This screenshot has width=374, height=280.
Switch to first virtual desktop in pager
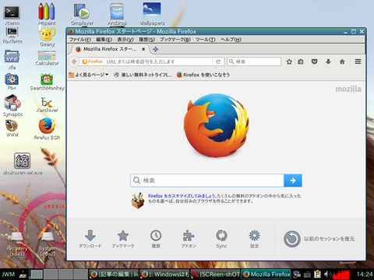(x=36, y=275)
